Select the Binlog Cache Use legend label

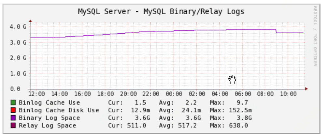[x=49, y=103]
